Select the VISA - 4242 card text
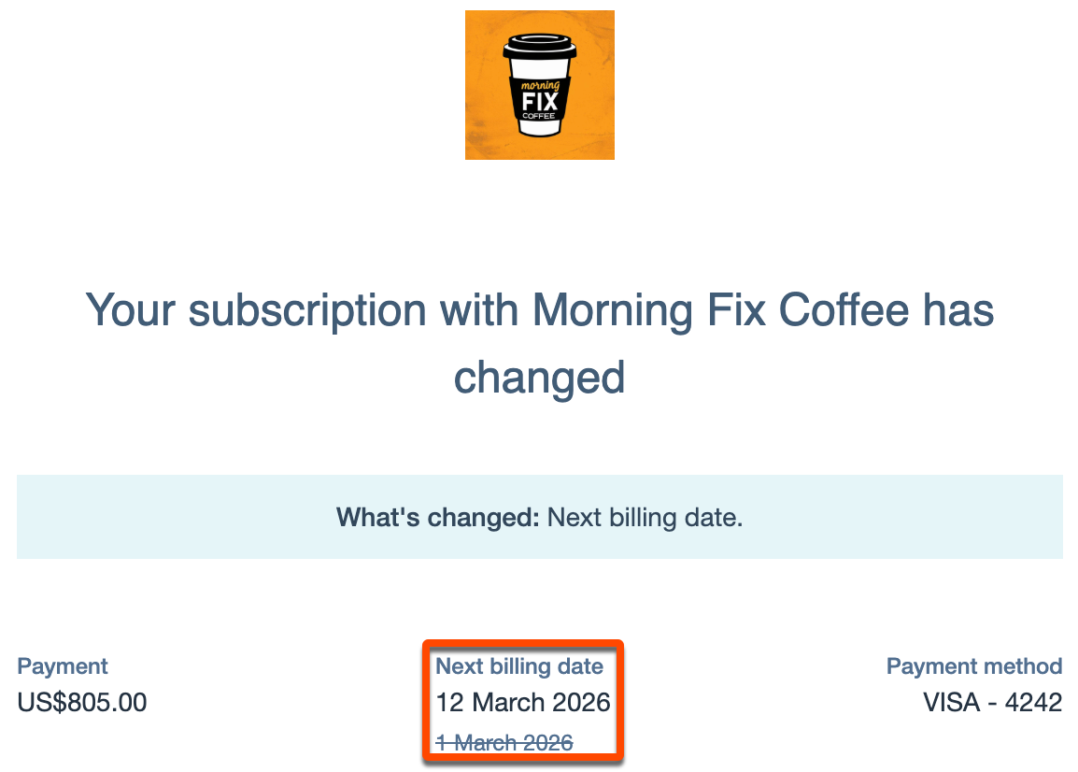 point(992,702)
